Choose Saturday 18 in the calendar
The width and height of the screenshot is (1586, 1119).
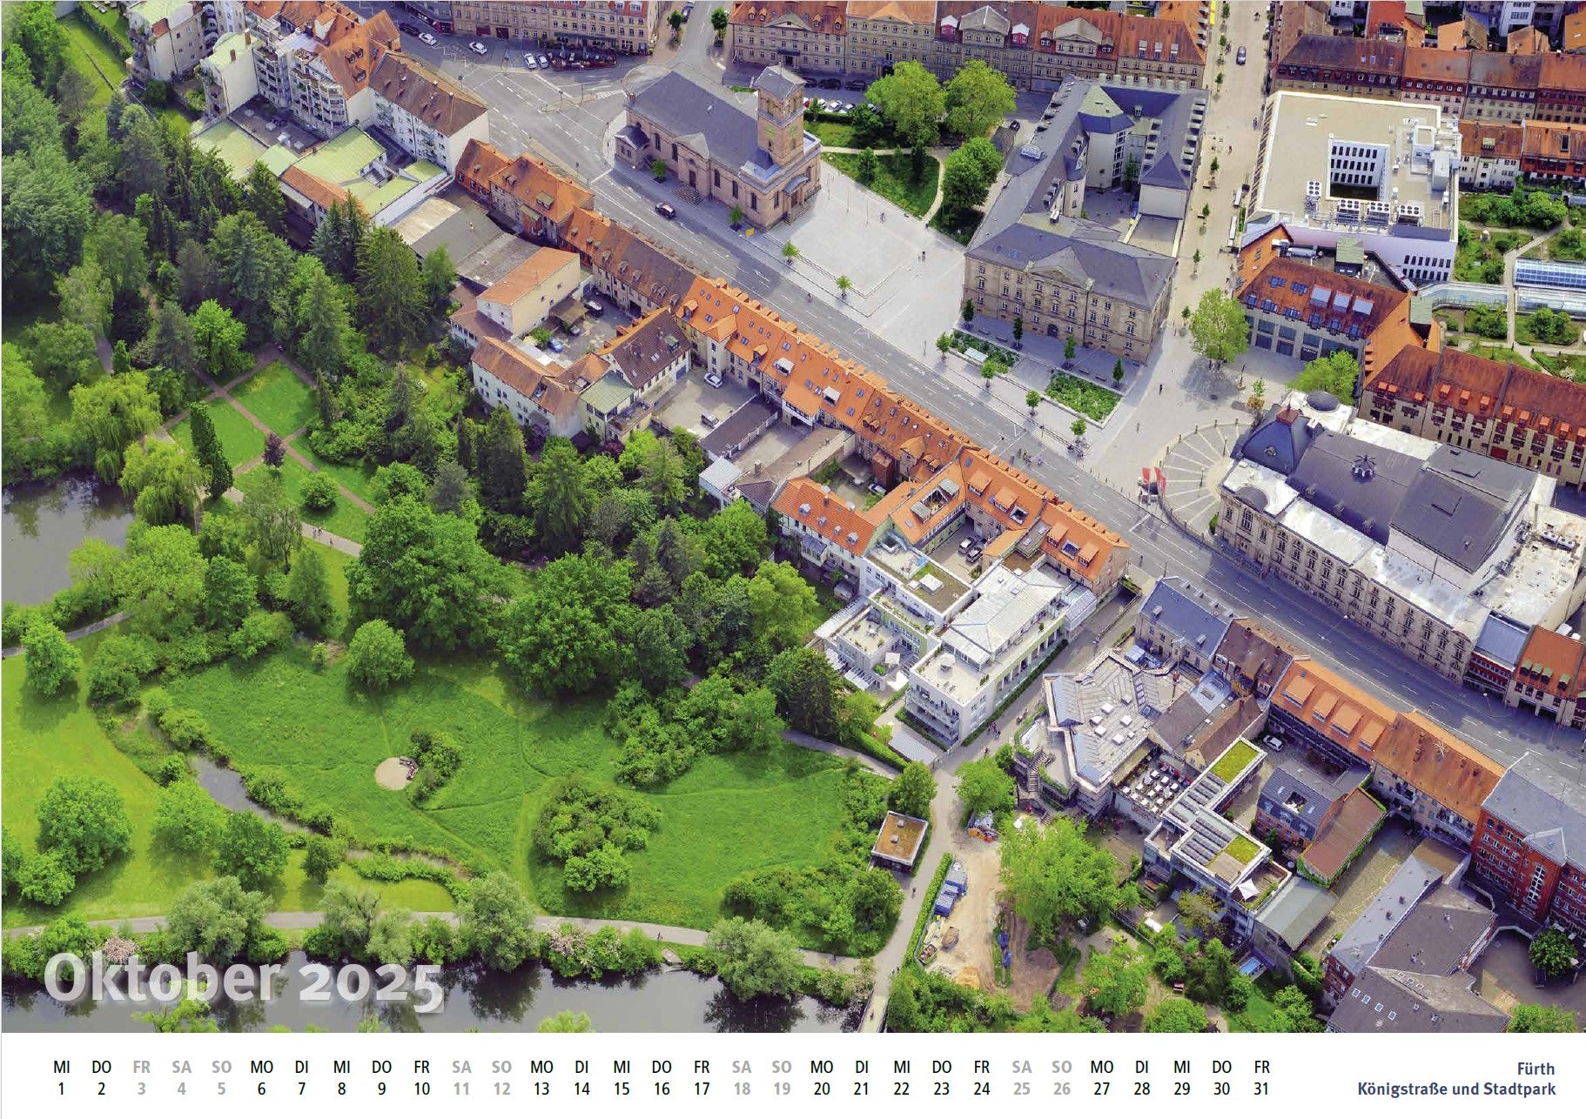coord(742,1078)
